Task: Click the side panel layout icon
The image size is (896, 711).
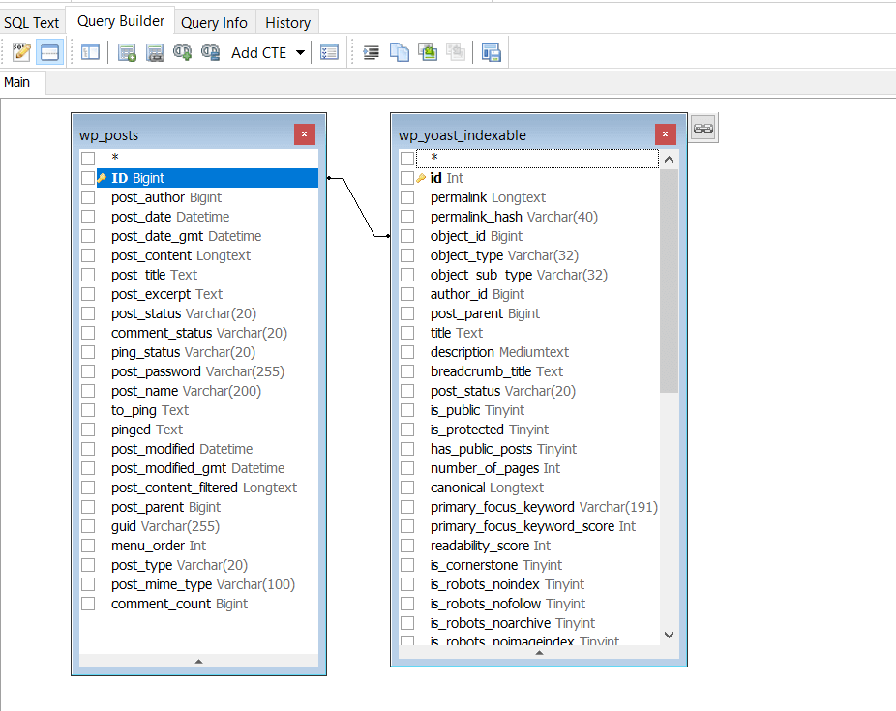Action: [x=90, y=52]
